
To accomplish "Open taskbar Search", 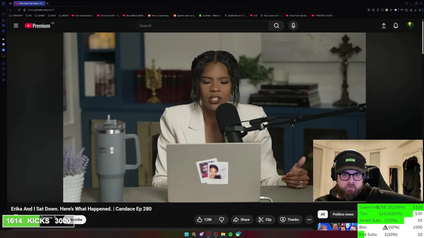I will point(194,234).
